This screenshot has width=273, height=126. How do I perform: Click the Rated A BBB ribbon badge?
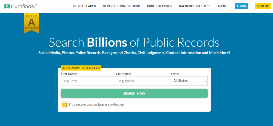point(31,23)
